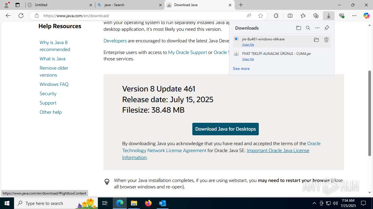Open file link for jre-8u461-windows-x64.exe
The width and height of the screenshot is (373, 209).
click(248, 45)
